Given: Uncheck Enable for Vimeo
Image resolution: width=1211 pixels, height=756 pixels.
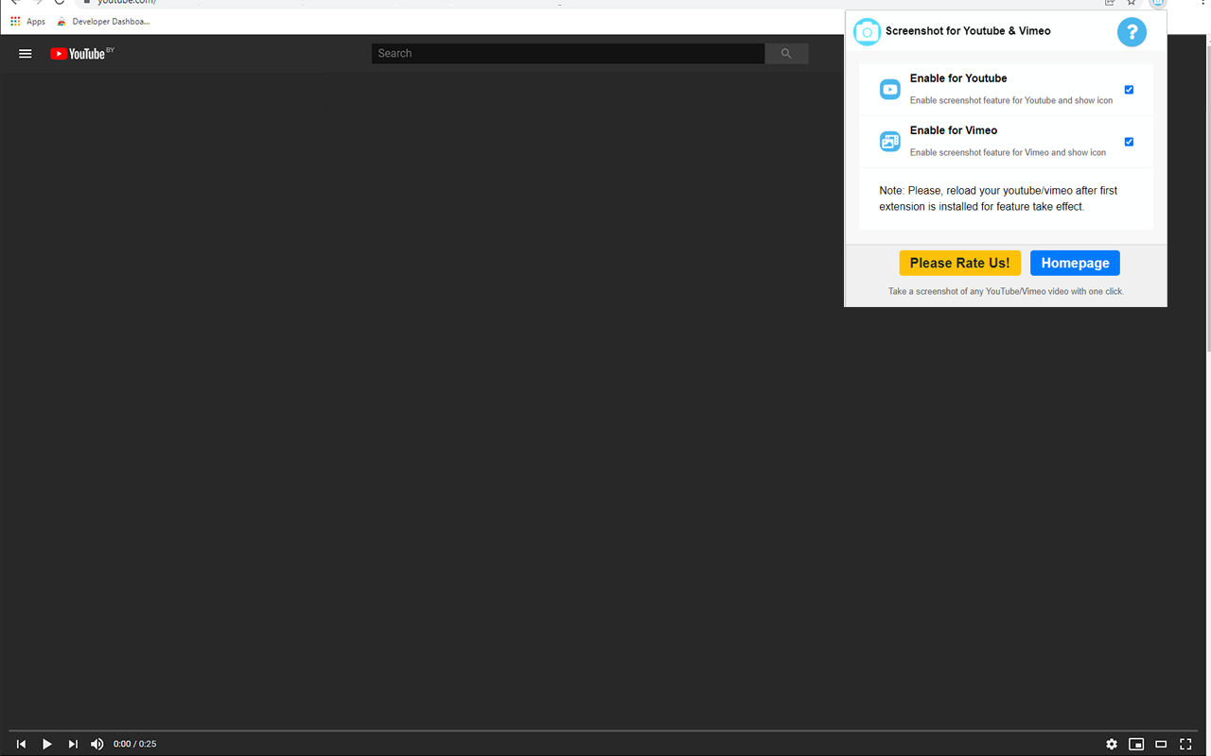Looking at the screenshot, I should click(x=1129, y=141).
